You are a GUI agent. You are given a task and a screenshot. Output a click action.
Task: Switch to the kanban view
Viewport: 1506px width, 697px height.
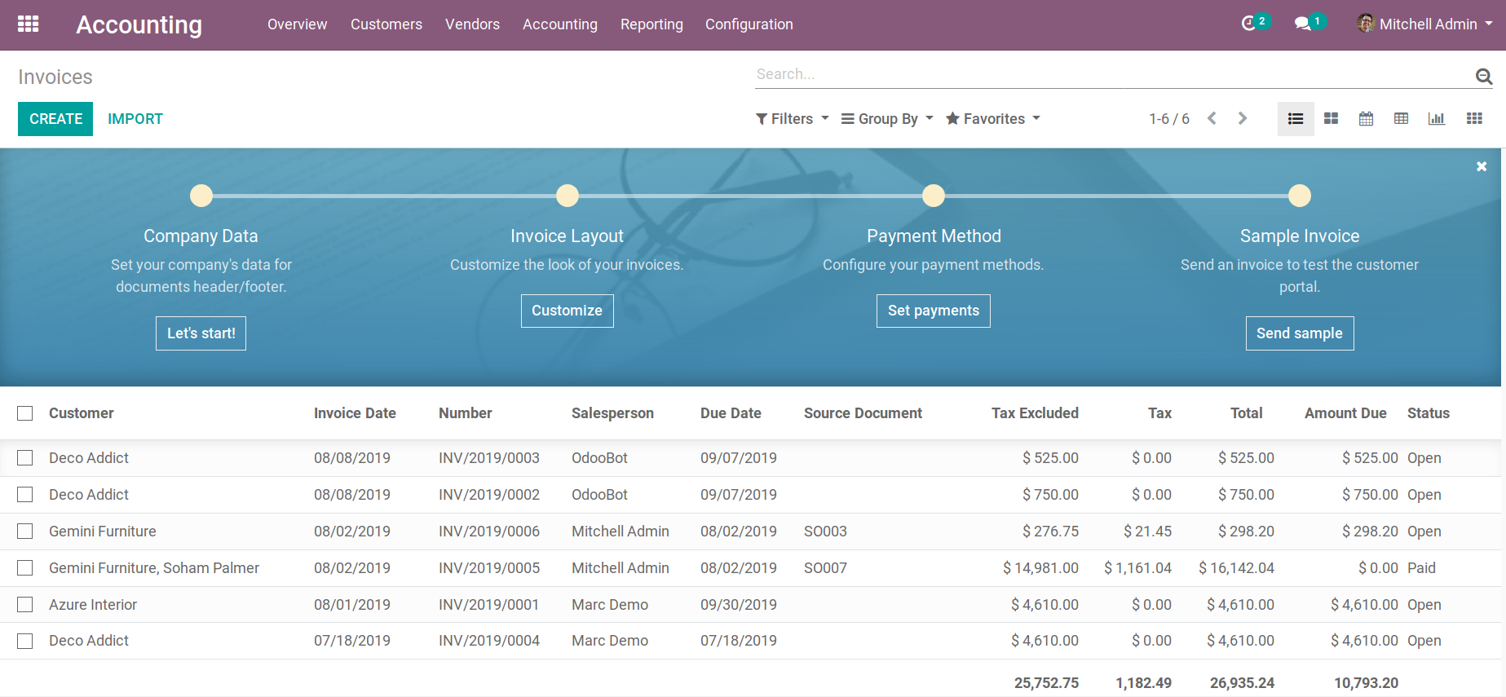tap(1331, 119)
